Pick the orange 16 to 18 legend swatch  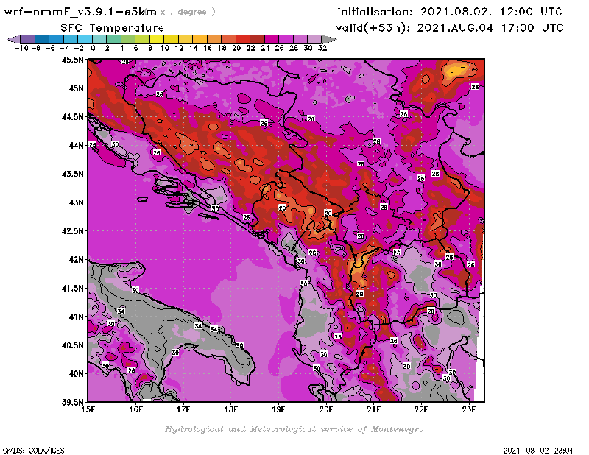click(x=214, y=39)
